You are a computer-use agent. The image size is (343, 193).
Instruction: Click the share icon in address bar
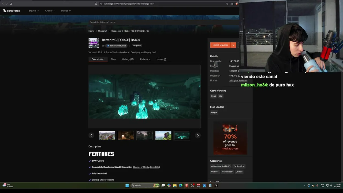232,4
